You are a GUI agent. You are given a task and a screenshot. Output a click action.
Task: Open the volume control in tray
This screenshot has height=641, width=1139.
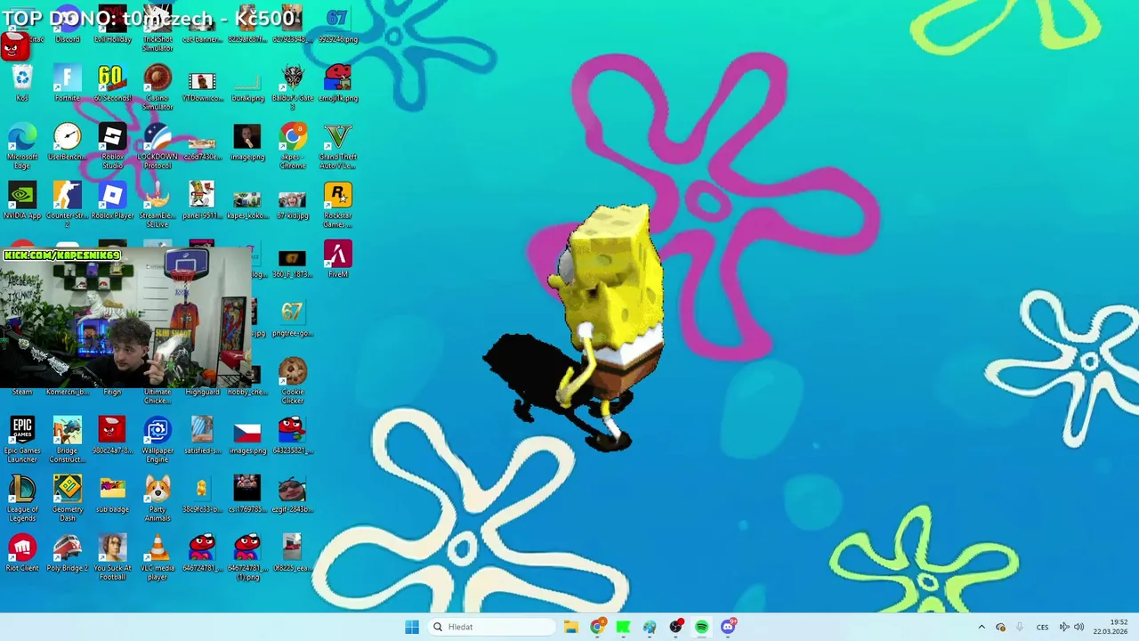click(x=1078, y=627)
